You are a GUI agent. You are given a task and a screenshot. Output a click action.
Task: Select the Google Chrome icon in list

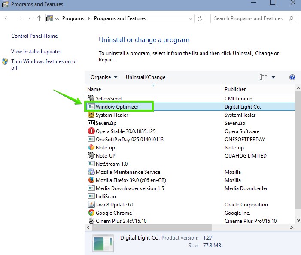(x=91, y=213)
